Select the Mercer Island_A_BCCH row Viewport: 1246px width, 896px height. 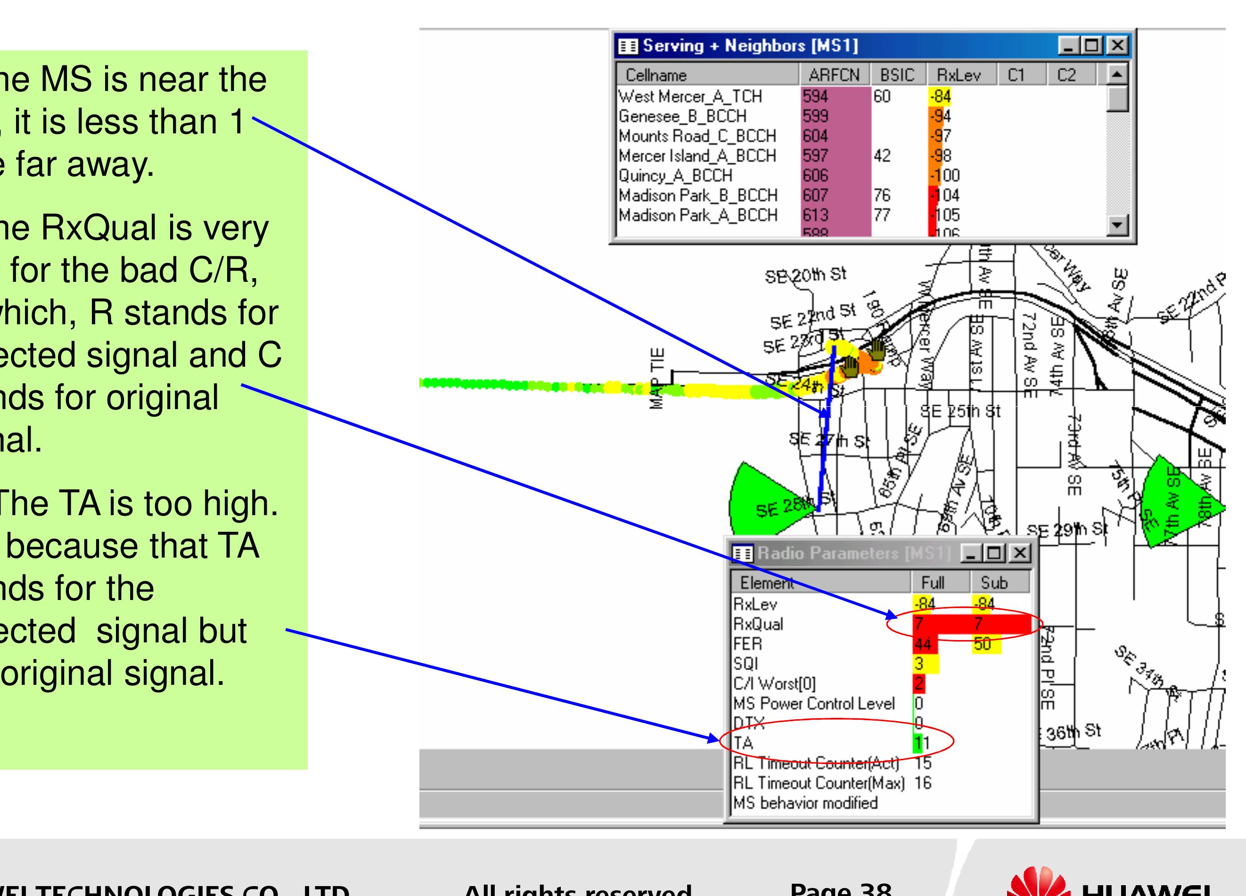[x=861, y=156]
